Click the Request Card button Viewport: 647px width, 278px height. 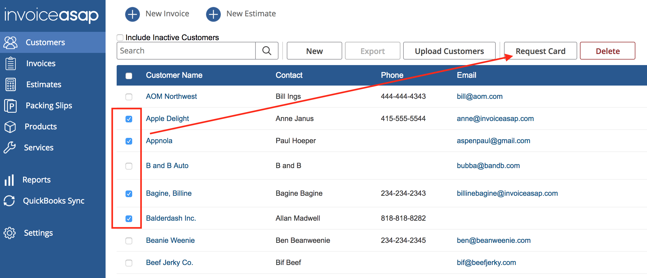[540, 51]
